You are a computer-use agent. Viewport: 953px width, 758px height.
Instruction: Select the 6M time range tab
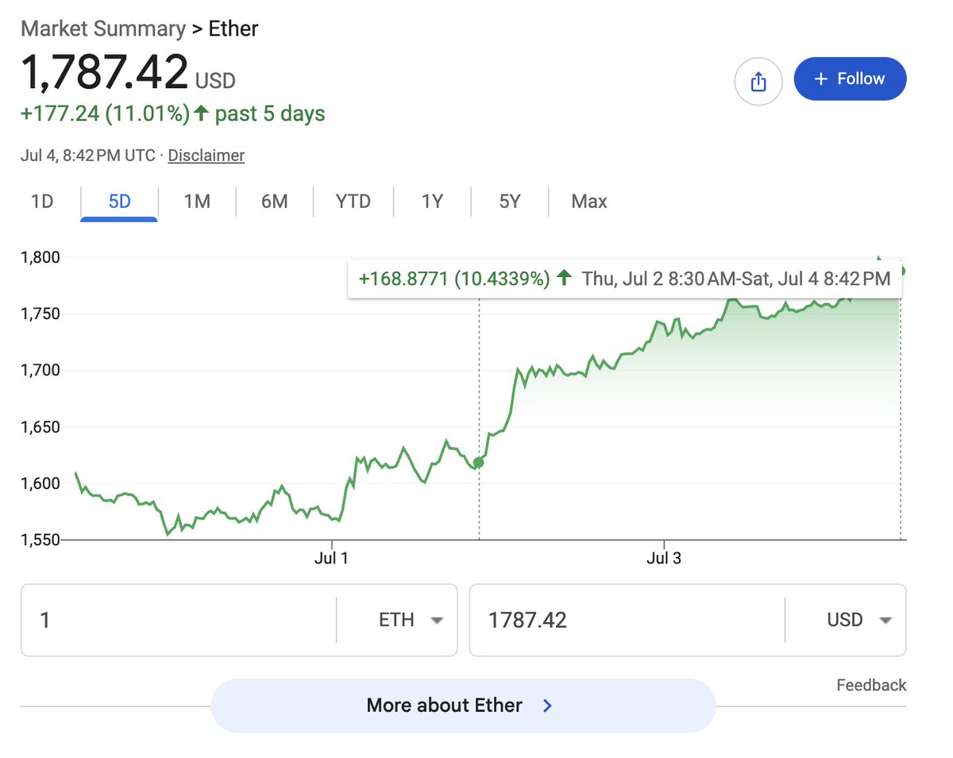(275, 202)
